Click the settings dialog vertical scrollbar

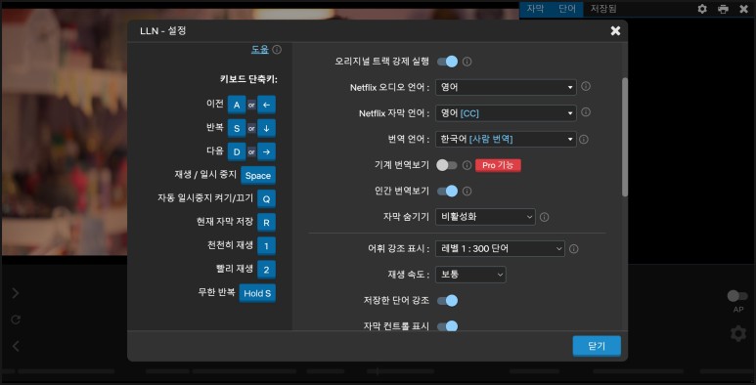(x=625, y=138)
